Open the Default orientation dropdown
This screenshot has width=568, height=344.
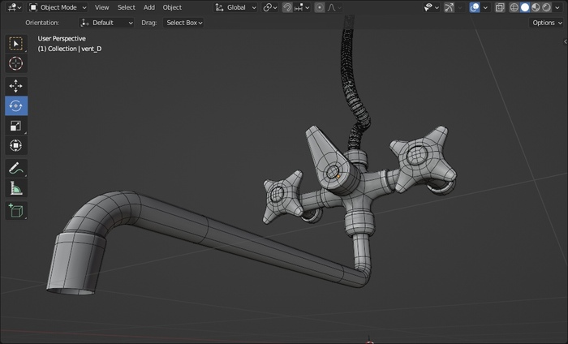click(107, 23)
